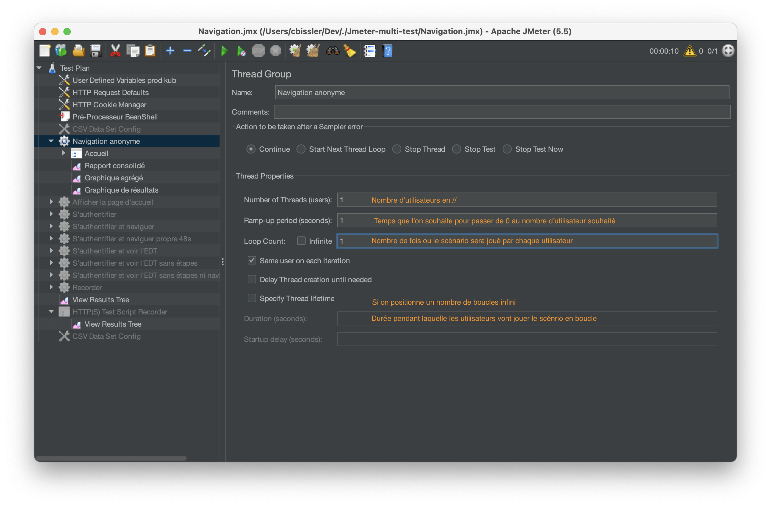Image resolution: width=771 pixels, height=507 pixels.
Task: Click the warning triangle log icon
Action: (689, 51)
